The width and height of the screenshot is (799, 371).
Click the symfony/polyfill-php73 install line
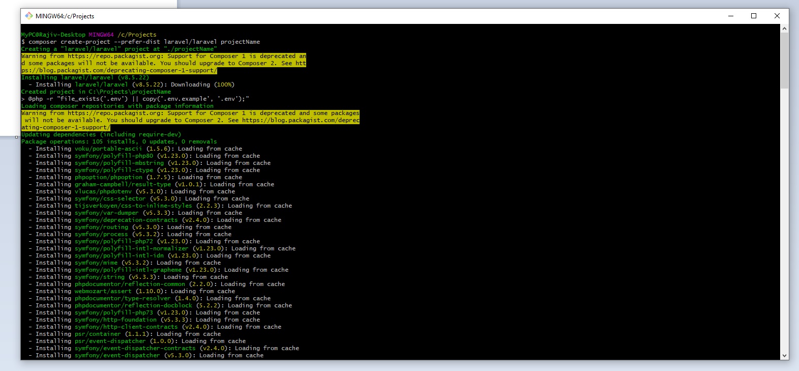tap(144, 312)
